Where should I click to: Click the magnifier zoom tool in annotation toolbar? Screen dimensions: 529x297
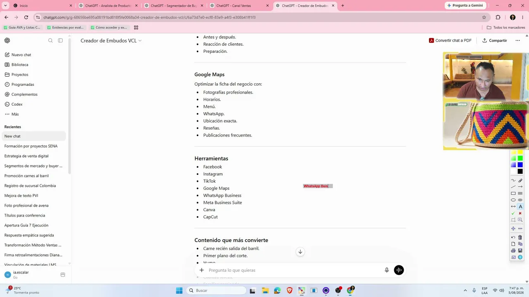520,220
